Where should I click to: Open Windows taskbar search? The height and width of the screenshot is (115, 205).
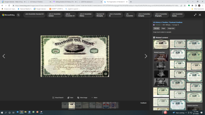tap(6, 113)
